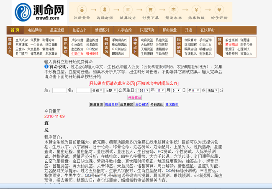Open the 星座运程 navigation item
The height and width of the screenshot is (189, 272).
coord(57,30)
